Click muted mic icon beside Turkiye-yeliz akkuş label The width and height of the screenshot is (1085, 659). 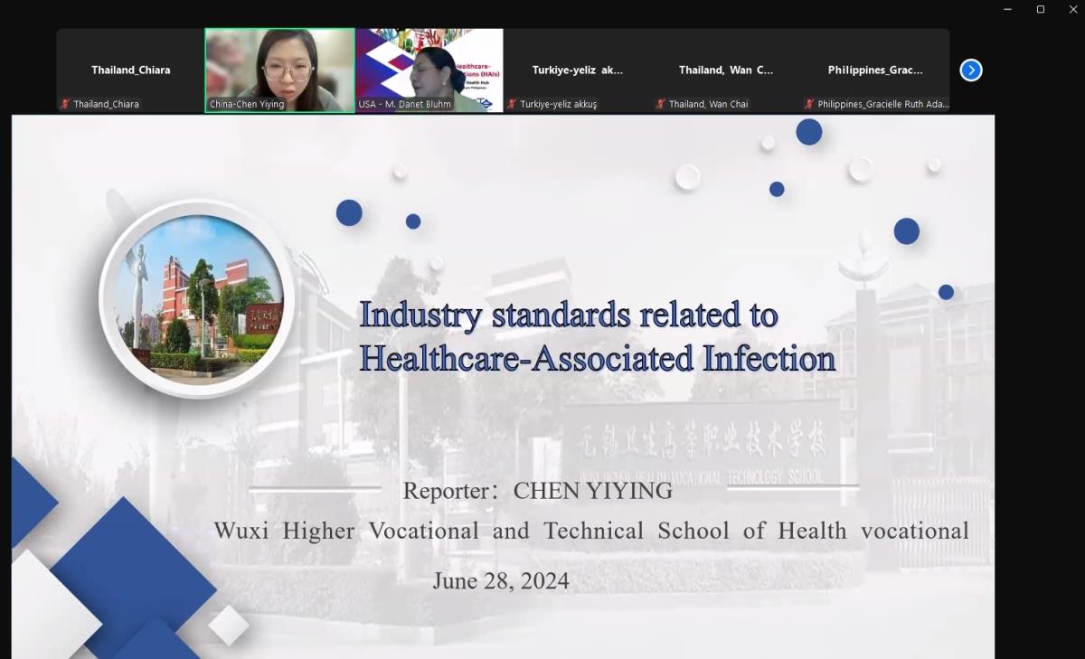tap(512, 104)
